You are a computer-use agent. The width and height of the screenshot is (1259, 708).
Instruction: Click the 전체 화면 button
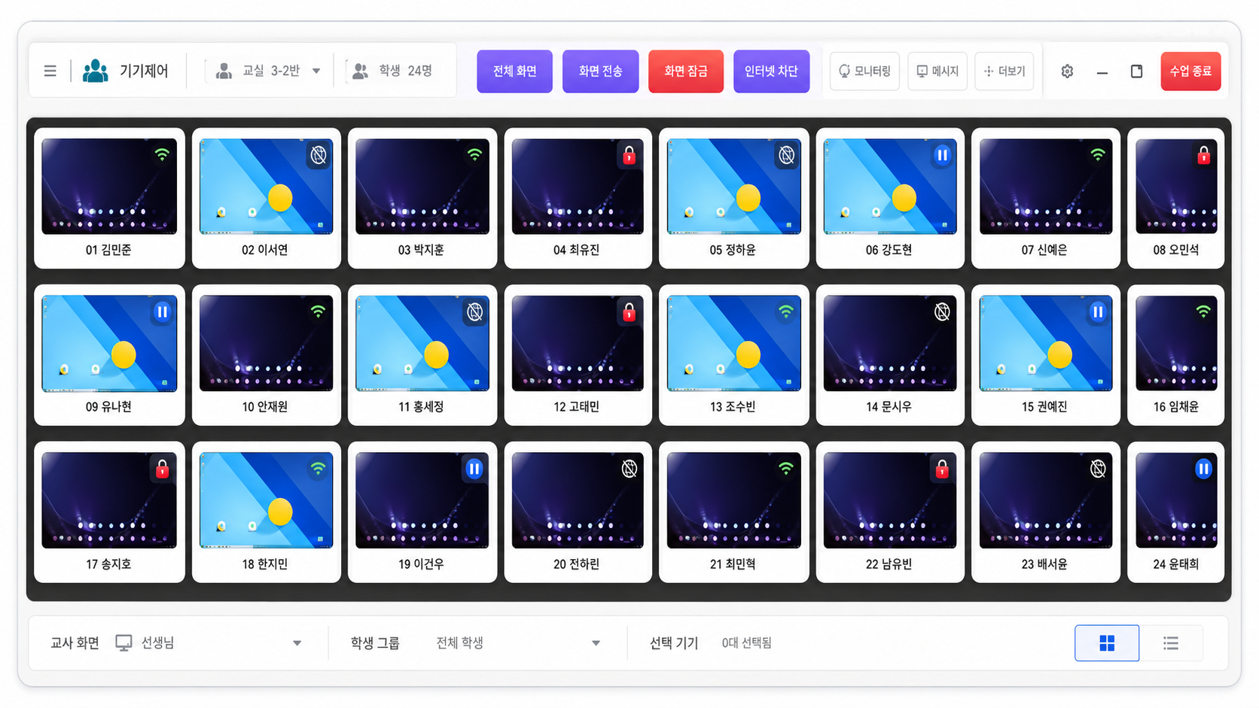514,71
